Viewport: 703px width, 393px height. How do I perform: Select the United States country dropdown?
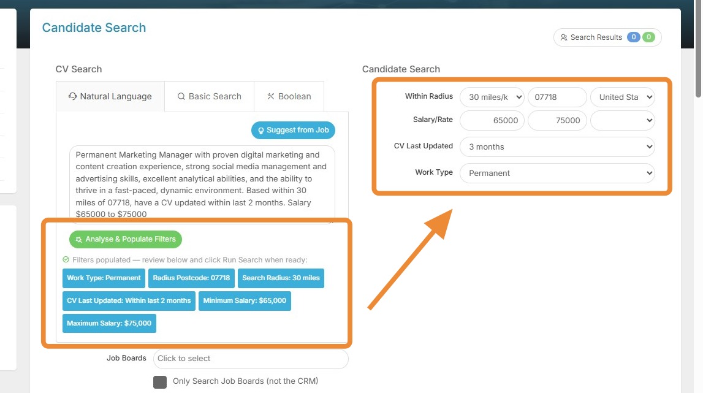tap(622, 97)
